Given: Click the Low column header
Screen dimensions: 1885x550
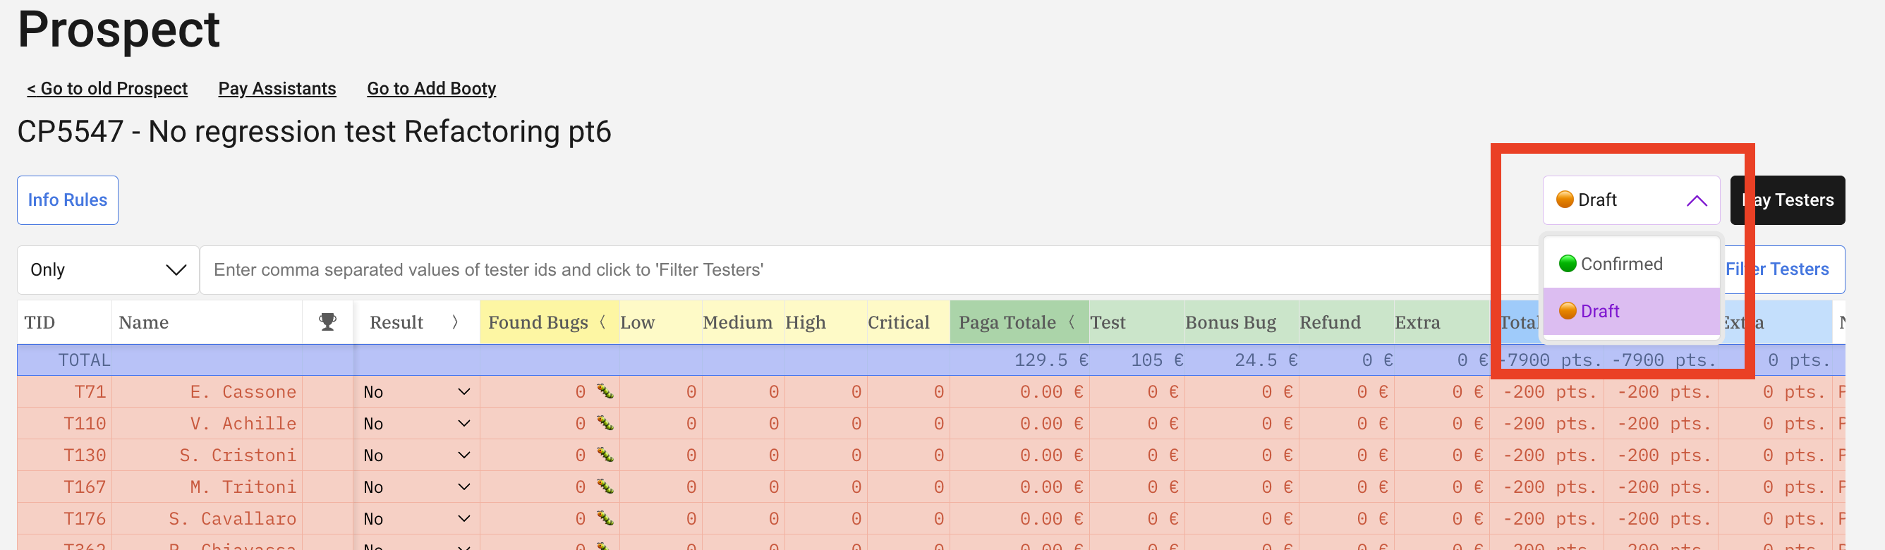Looking at the screenshot, I should click(660, 322).
